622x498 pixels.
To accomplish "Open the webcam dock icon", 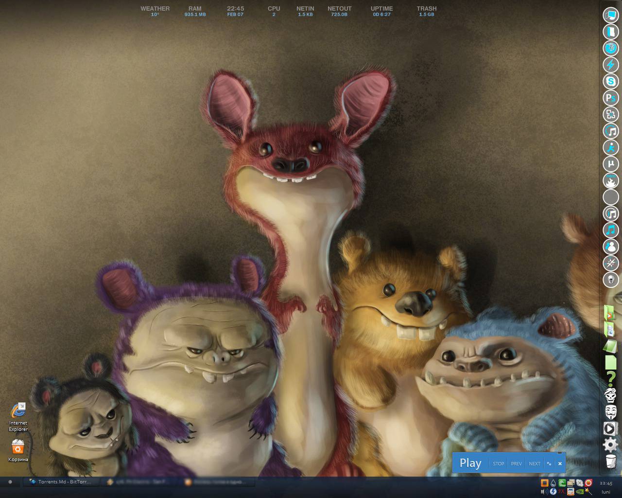I will point(611,280).
